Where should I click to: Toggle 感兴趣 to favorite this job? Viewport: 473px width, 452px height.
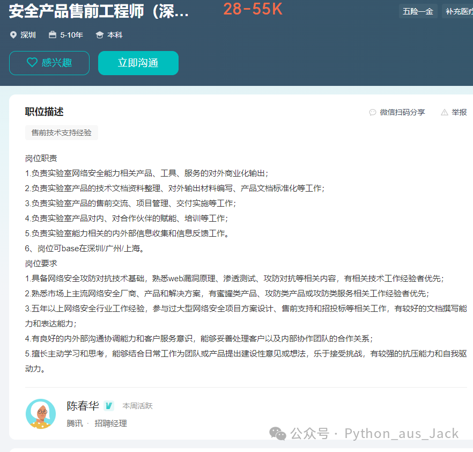[x=49, y=63]
